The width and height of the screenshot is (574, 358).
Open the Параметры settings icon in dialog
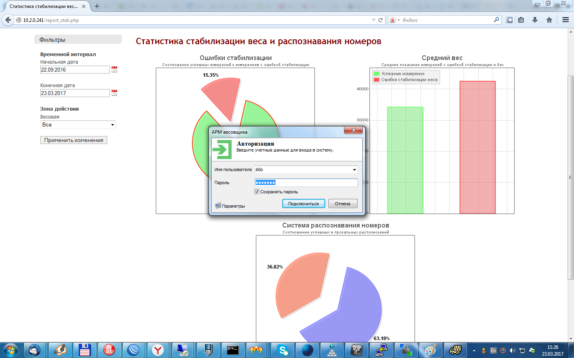(218, 206)
